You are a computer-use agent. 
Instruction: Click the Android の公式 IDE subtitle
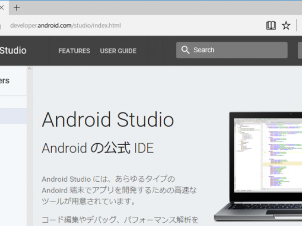point(97,148)
